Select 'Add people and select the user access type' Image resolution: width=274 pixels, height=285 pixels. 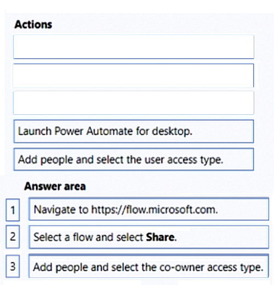(134, 159)
